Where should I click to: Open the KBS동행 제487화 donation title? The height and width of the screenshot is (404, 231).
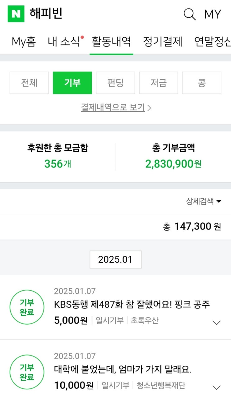click(x=132, y=304)
